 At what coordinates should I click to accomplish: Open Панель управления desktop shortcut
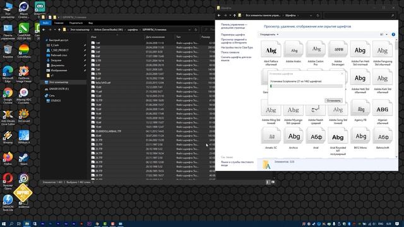(x=8, y=32)
